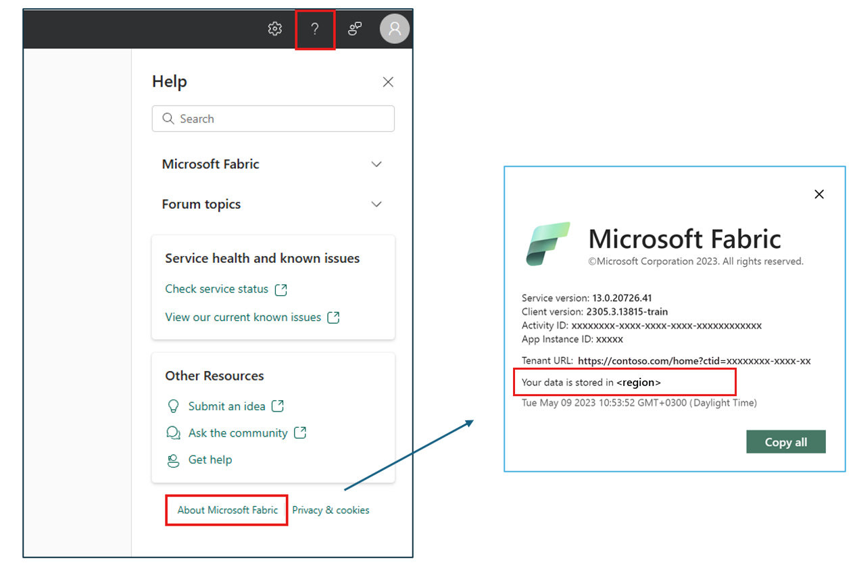The height and width of the screenshot is (567, 857).
Task: Expand the Microsoft Fabric section chevron
Action: point(377,164)
